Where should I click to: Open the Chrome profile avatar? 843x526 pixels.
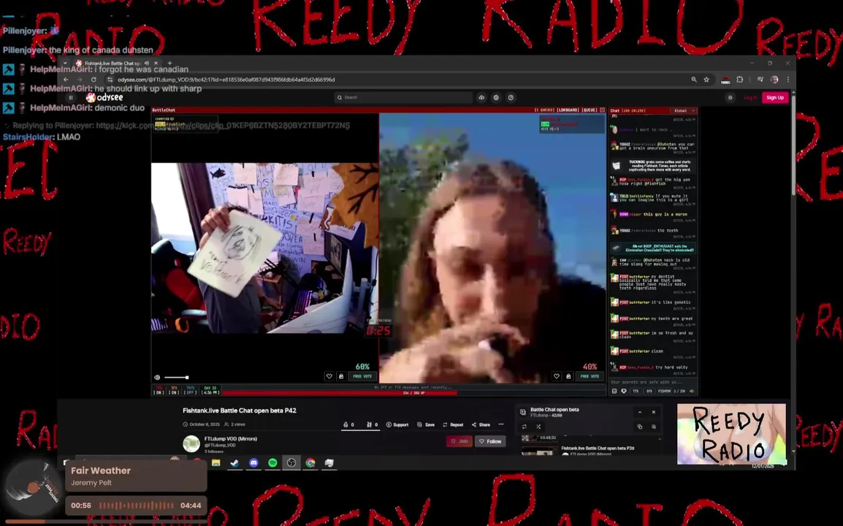774,80
